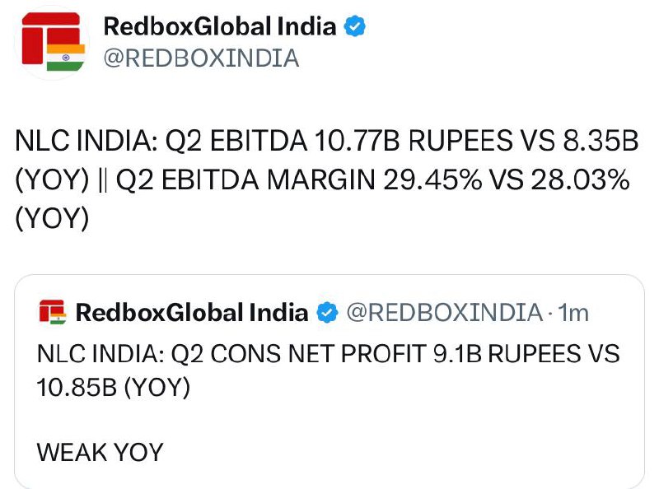Screen dimensions: 659x489
Task: Click the final (YOY) line of the main tweet
Action: pyautogui.click(x=52, y=218)
